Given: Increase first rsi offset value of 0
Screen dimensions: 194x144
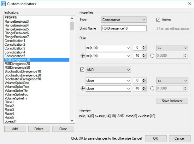Looking at the screenshot, I should pyautogui.click(x=144, y=47).
